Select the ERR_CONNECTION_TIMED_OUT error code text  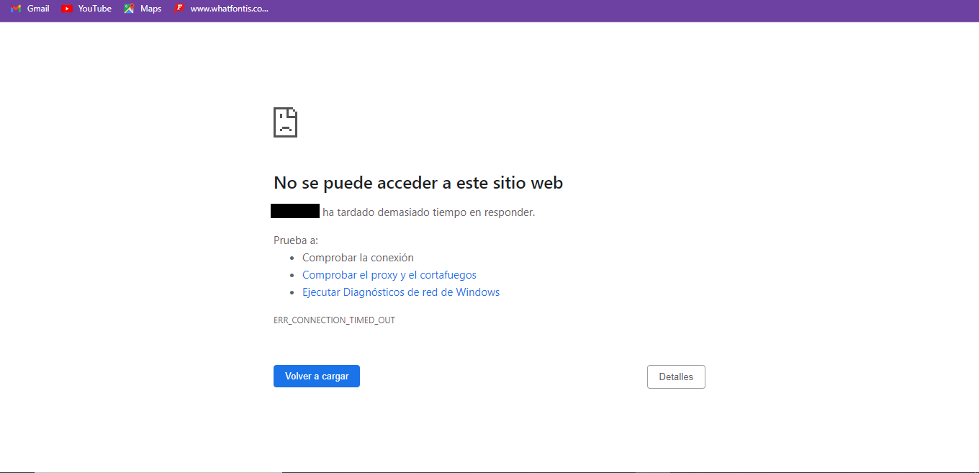pos(334,320)
